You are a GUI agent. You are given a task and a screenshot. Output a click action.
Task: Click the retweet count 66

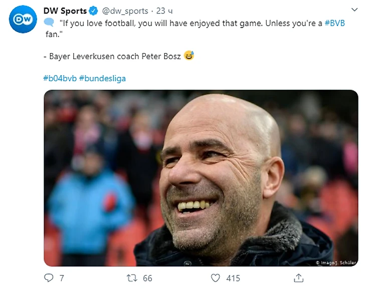(x=147, y=278)
